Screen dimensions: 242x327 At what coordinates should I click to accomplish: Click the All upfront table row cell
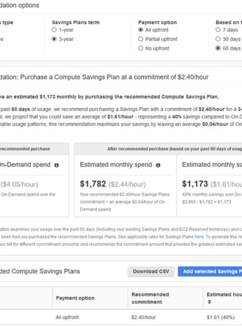click(x=67, y=317)
